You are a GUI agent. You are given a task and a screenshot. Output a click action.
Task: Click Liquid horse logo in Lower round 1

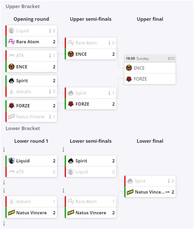11,160
